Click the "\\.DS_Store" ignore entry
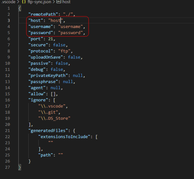Screen dimensions: 194x179 (x=54, y=118)
